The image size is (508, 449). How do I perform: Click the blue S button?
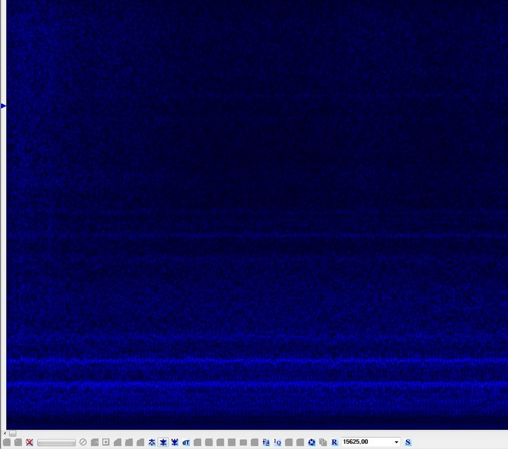pyautogui.click(x=408, y=442)
